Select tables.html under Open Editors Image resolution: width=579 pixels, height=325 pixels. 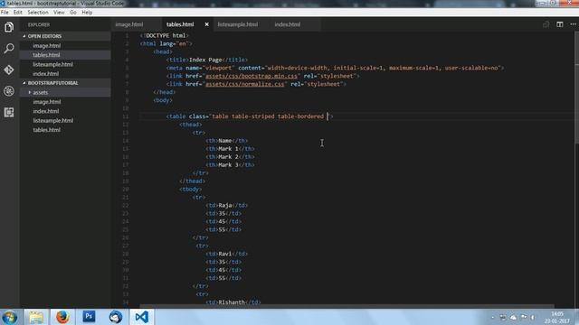point(65,55)
